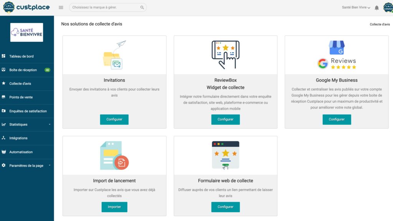Open the Enquêtes de satisfaction folder icon
The image size is (393, 221).
5,111
